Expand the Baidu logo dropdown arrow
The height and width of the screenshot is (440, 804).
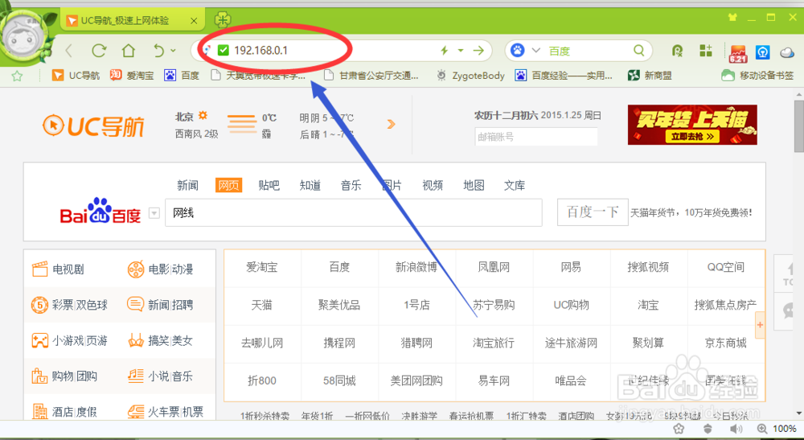tap(154, 213)
